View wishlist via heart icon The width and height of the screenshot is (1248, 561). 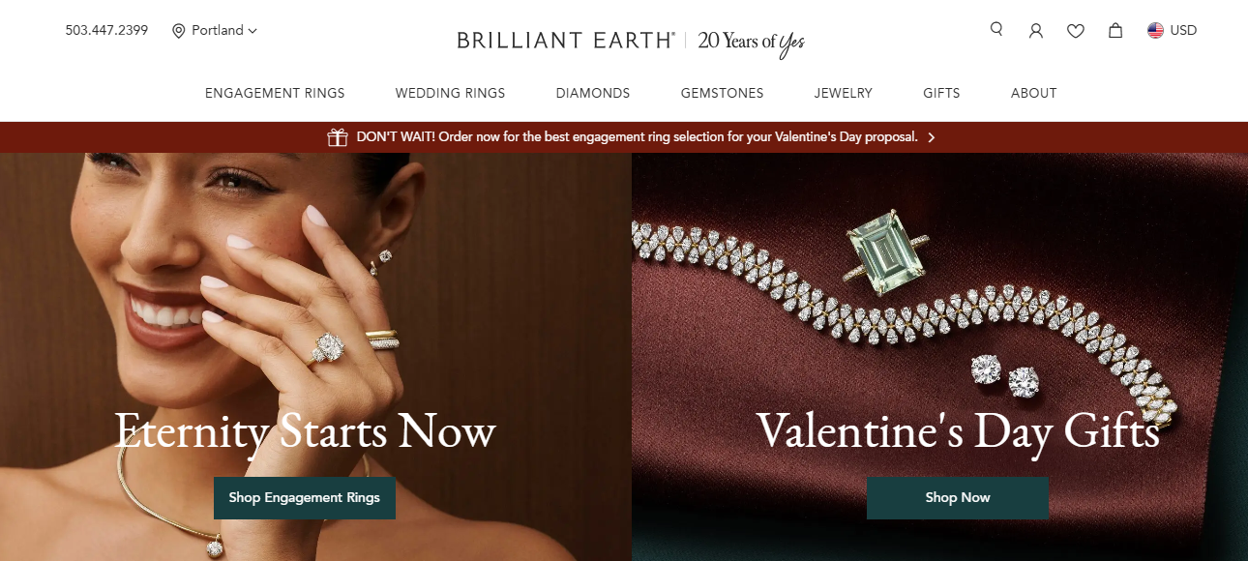[x=1076, y=31]
